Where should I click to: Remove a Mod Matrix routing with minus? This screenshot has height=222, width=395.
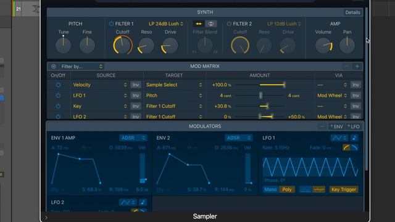[347, 67]
